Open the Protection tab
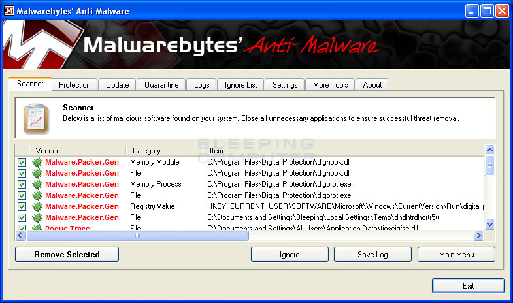Image resolution: width=513 pixels, height=303 pixels. [74, 85]
